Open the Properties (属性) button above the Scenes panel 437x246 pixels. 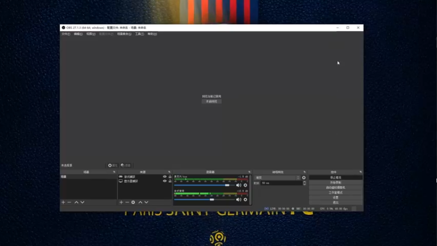point(113,166)
